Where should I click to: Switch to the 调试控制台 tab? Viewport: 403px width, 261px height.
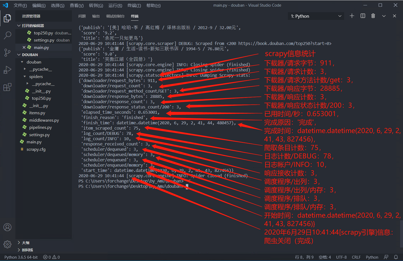115,16
